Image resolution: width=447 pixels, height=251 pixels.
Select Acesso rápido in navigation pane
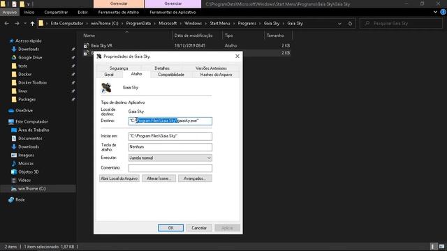28,40
